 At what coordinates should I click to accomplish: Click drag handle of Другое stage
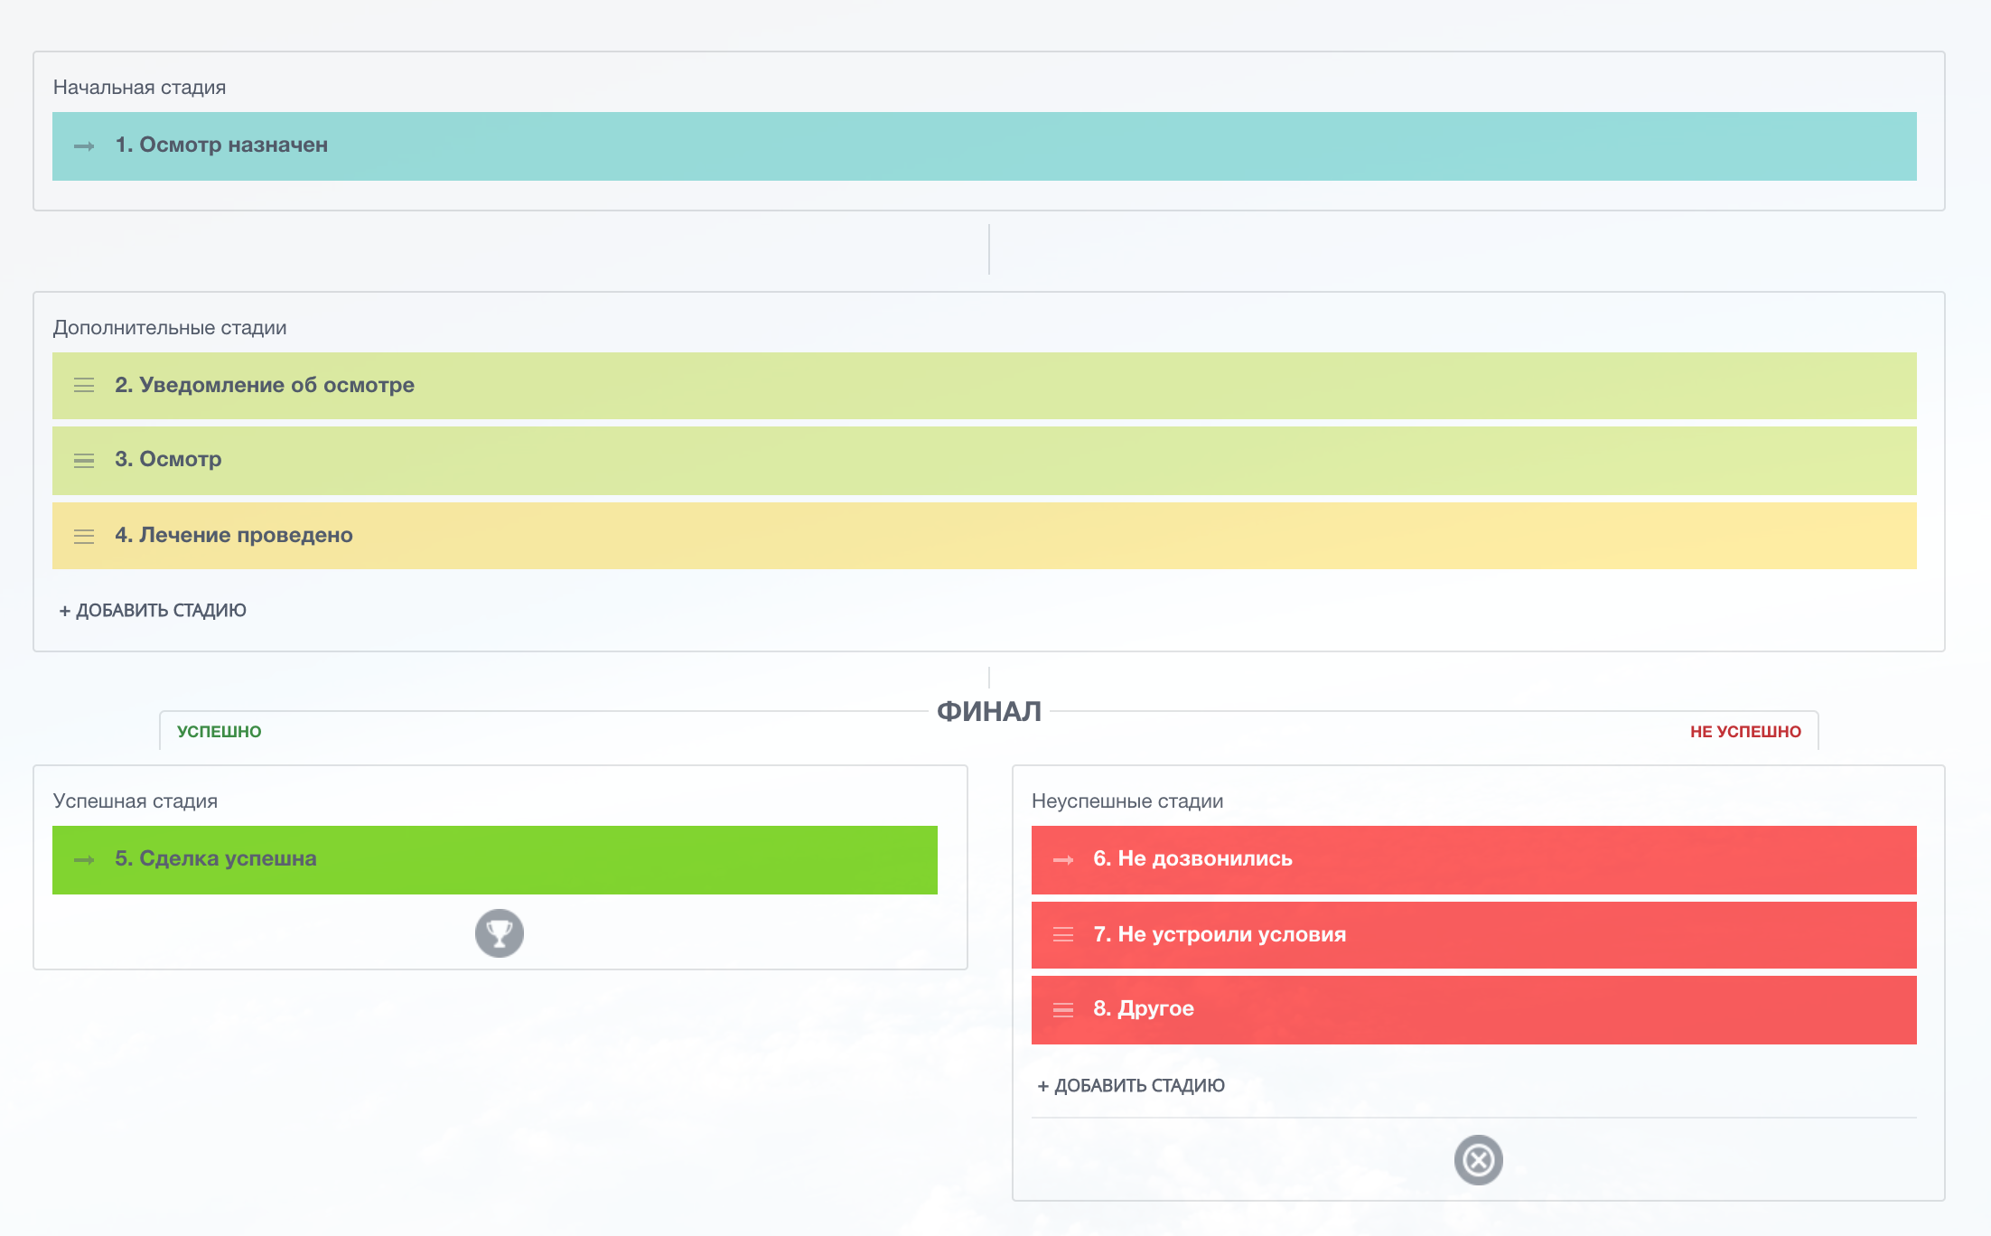[x=1063, y=1010]
